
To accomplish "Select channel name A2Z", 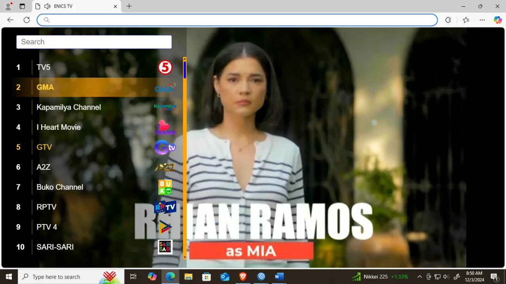I will pos(43,167).
